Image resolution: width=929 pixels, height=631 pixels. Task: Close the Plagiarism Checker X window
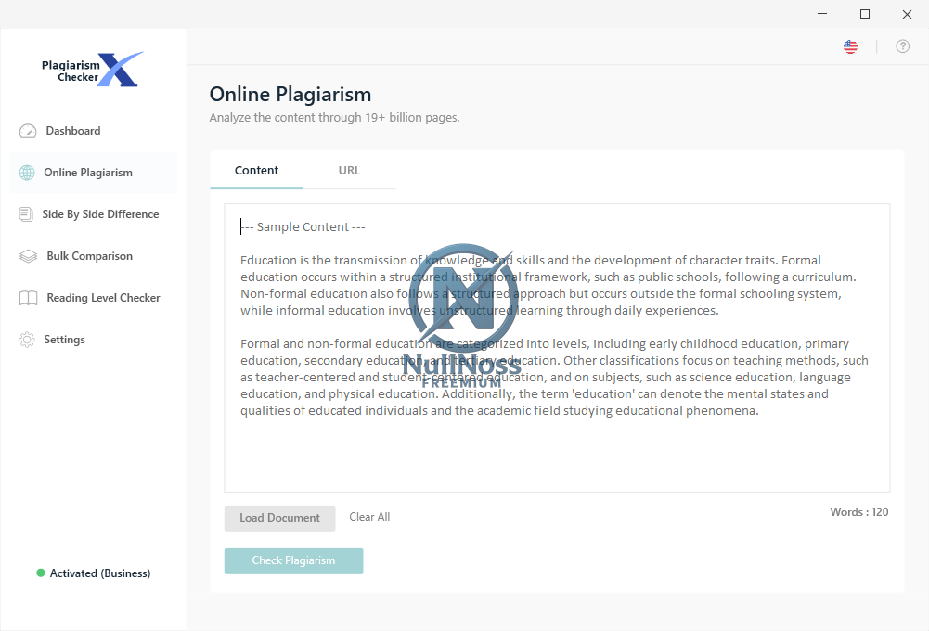(907, 14)
